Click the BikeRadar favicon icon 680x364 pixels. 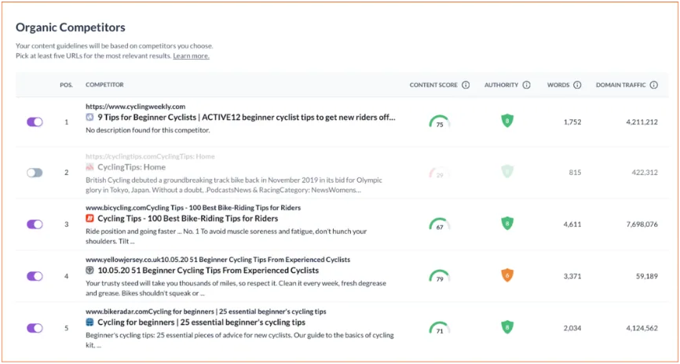pyautogui.click(x=90, y=322)
